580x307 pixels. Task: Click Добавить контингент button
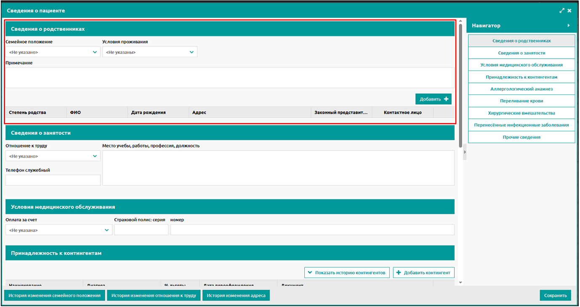click(x=423, y=272)
